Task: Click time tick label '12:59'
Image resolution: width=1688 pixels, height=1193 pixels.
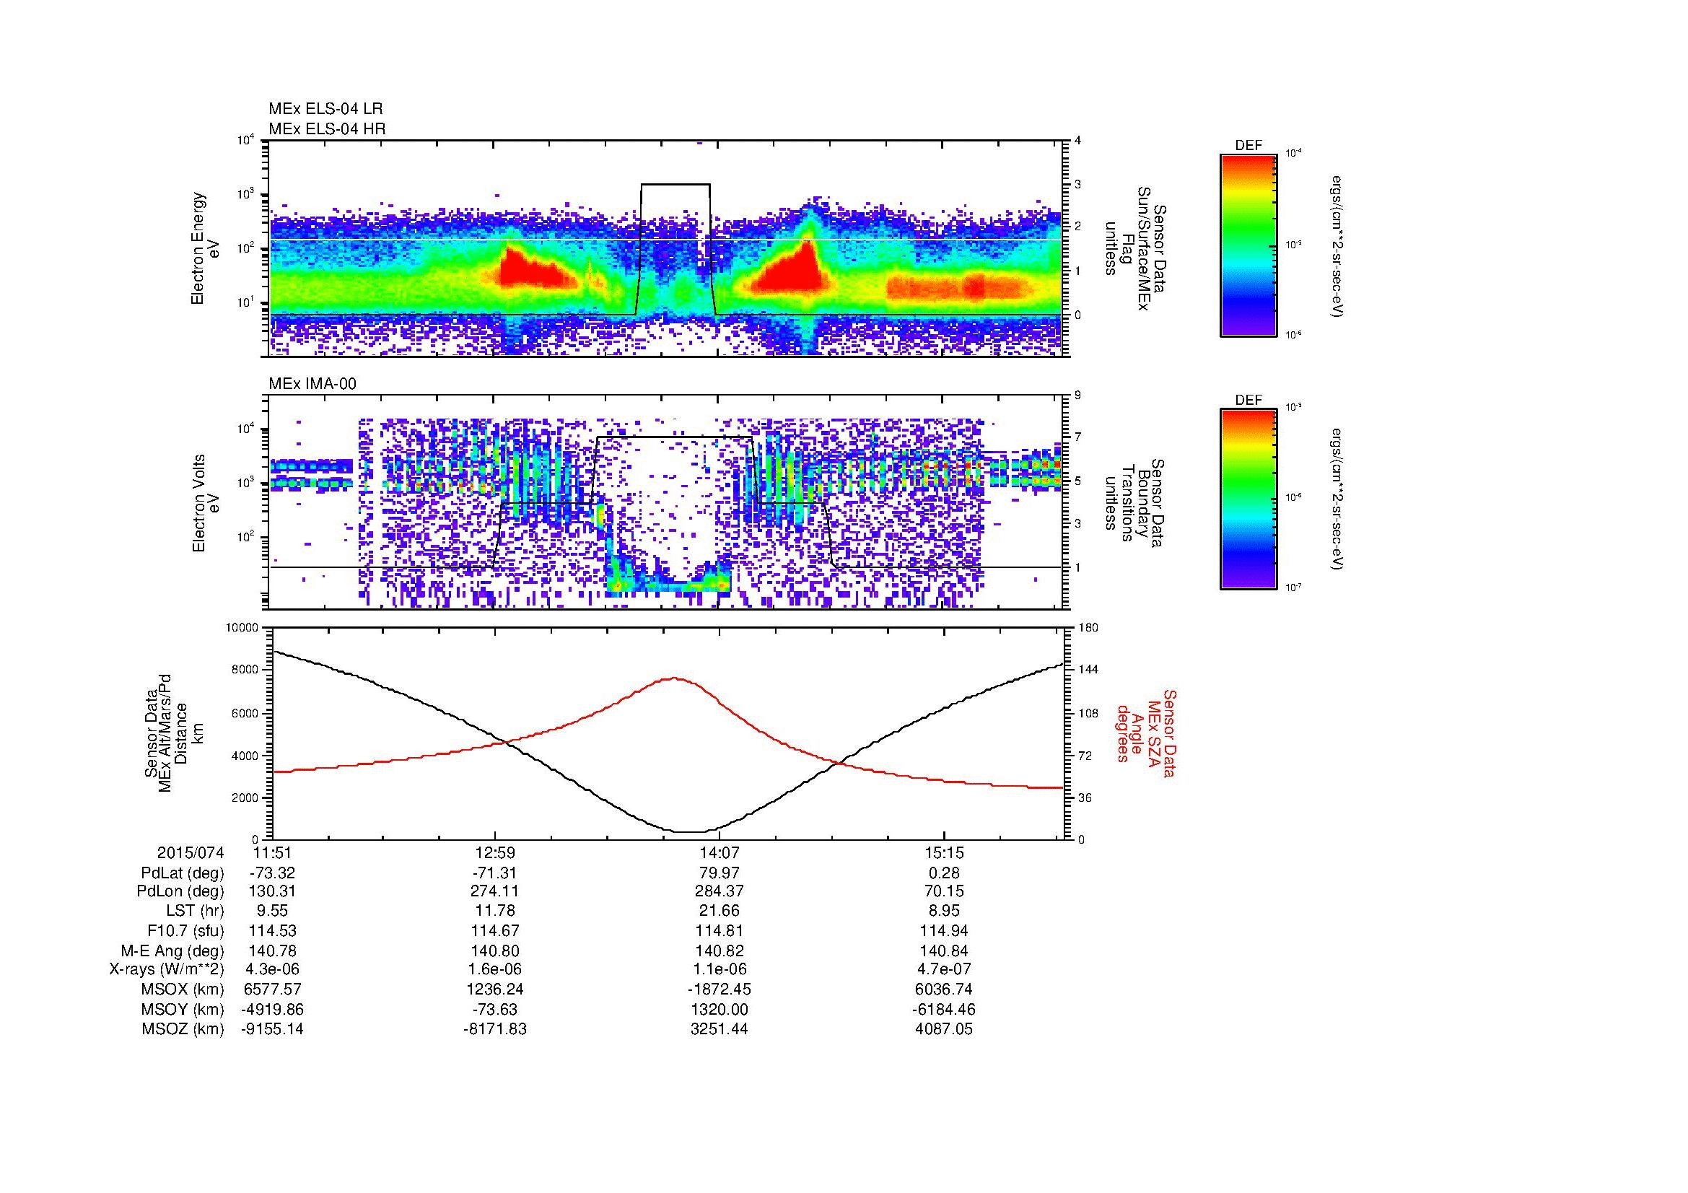Action: (x=495, y=853)
